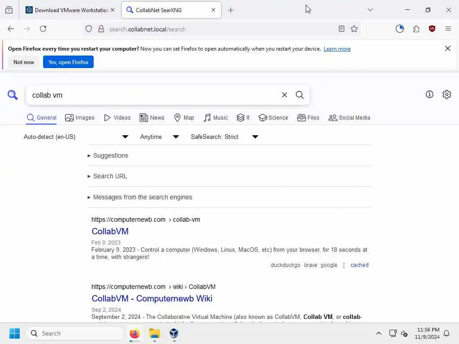Close the Download VMware Workstation tab
459x344 pixels.
(x=113, y=10)
